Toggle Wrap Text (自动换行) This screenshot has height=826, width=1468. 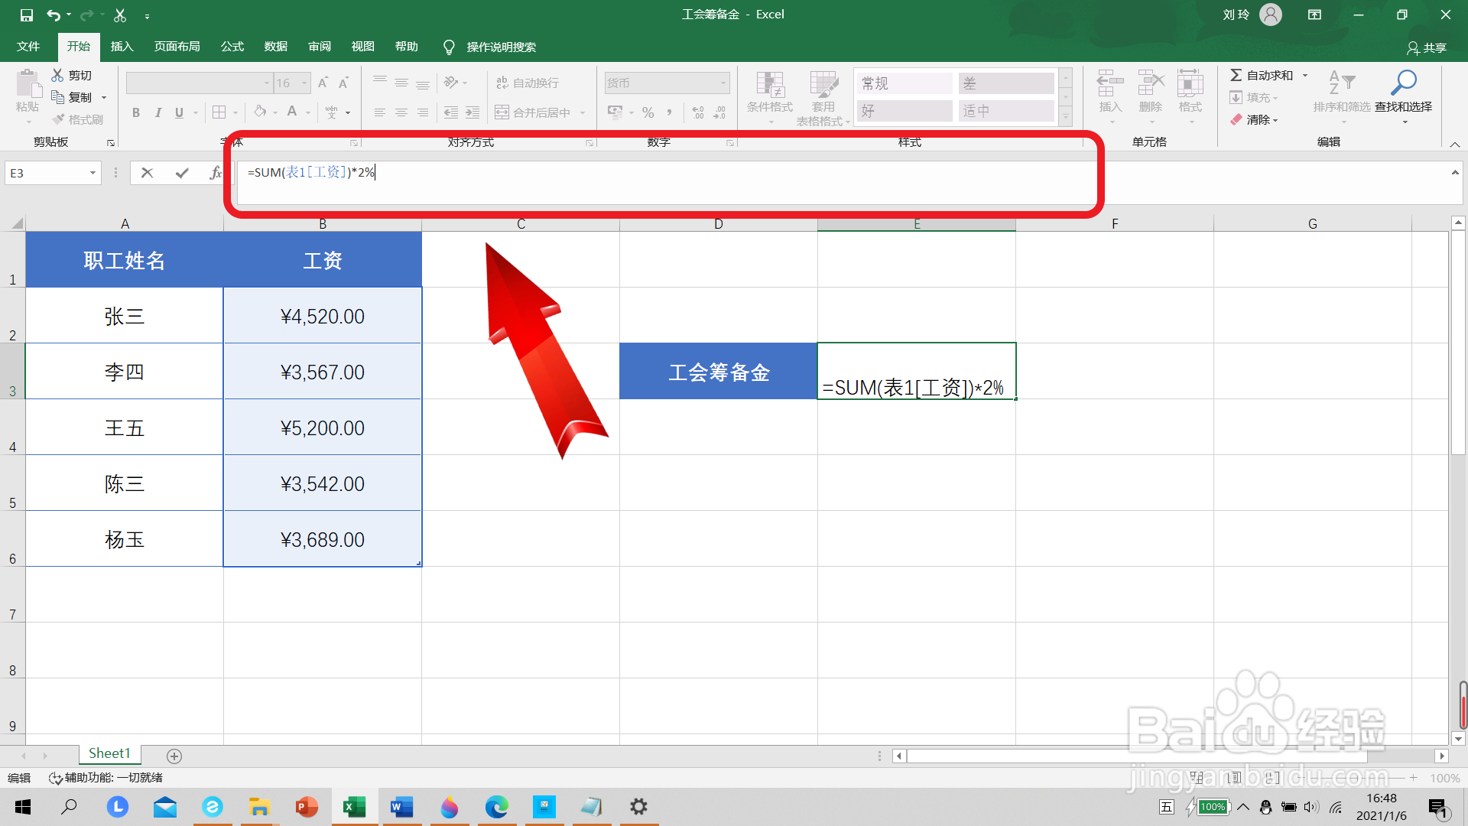[528, 83]
